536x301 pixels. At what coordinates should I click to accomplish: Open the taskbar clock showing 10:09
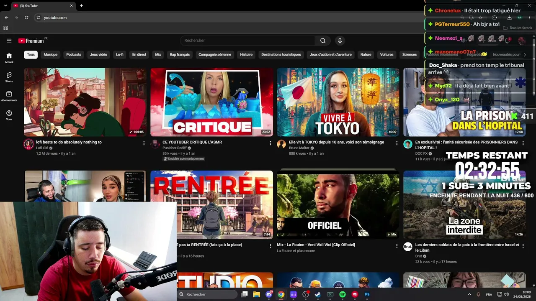coord(523,294)
